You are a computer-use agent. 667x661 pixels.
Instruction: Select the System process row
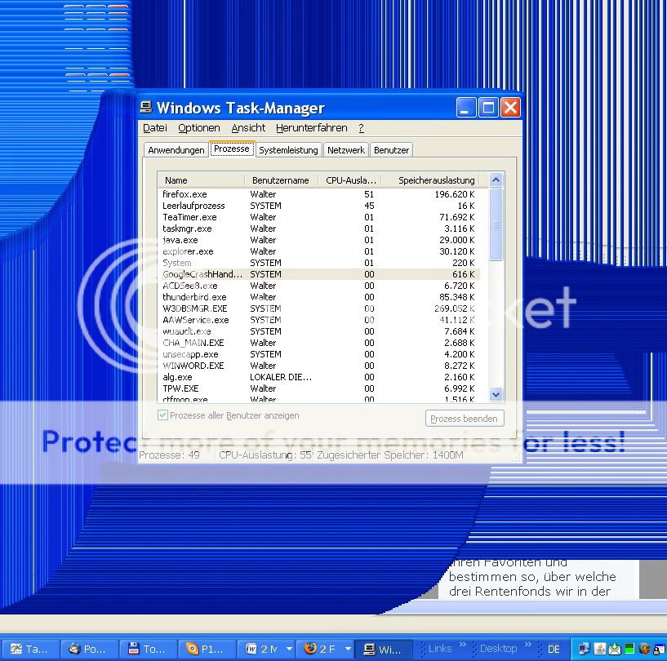click(319, 263)
